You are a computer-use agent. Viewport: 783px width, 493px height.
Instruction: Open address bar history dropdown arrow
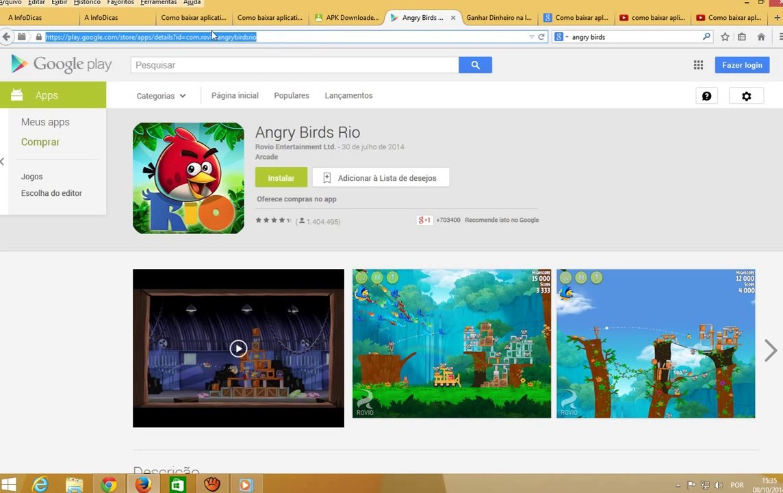[531, 37]
